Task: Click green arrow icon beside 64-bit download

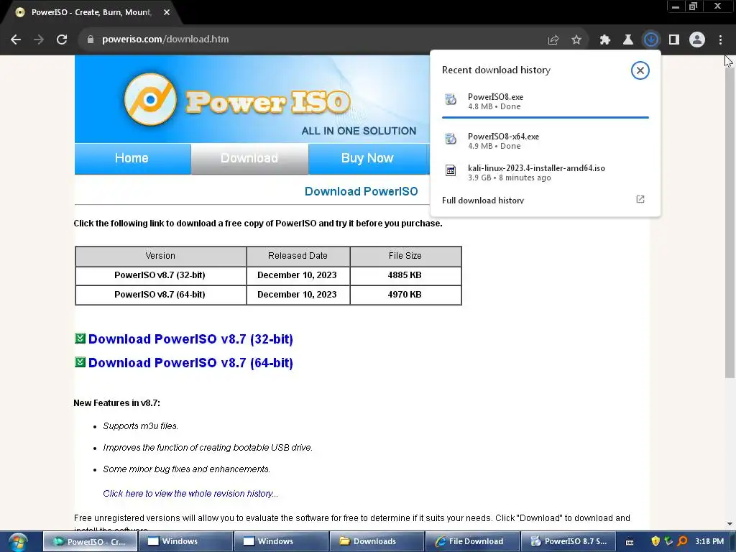Action: click(x=80, y=362)
